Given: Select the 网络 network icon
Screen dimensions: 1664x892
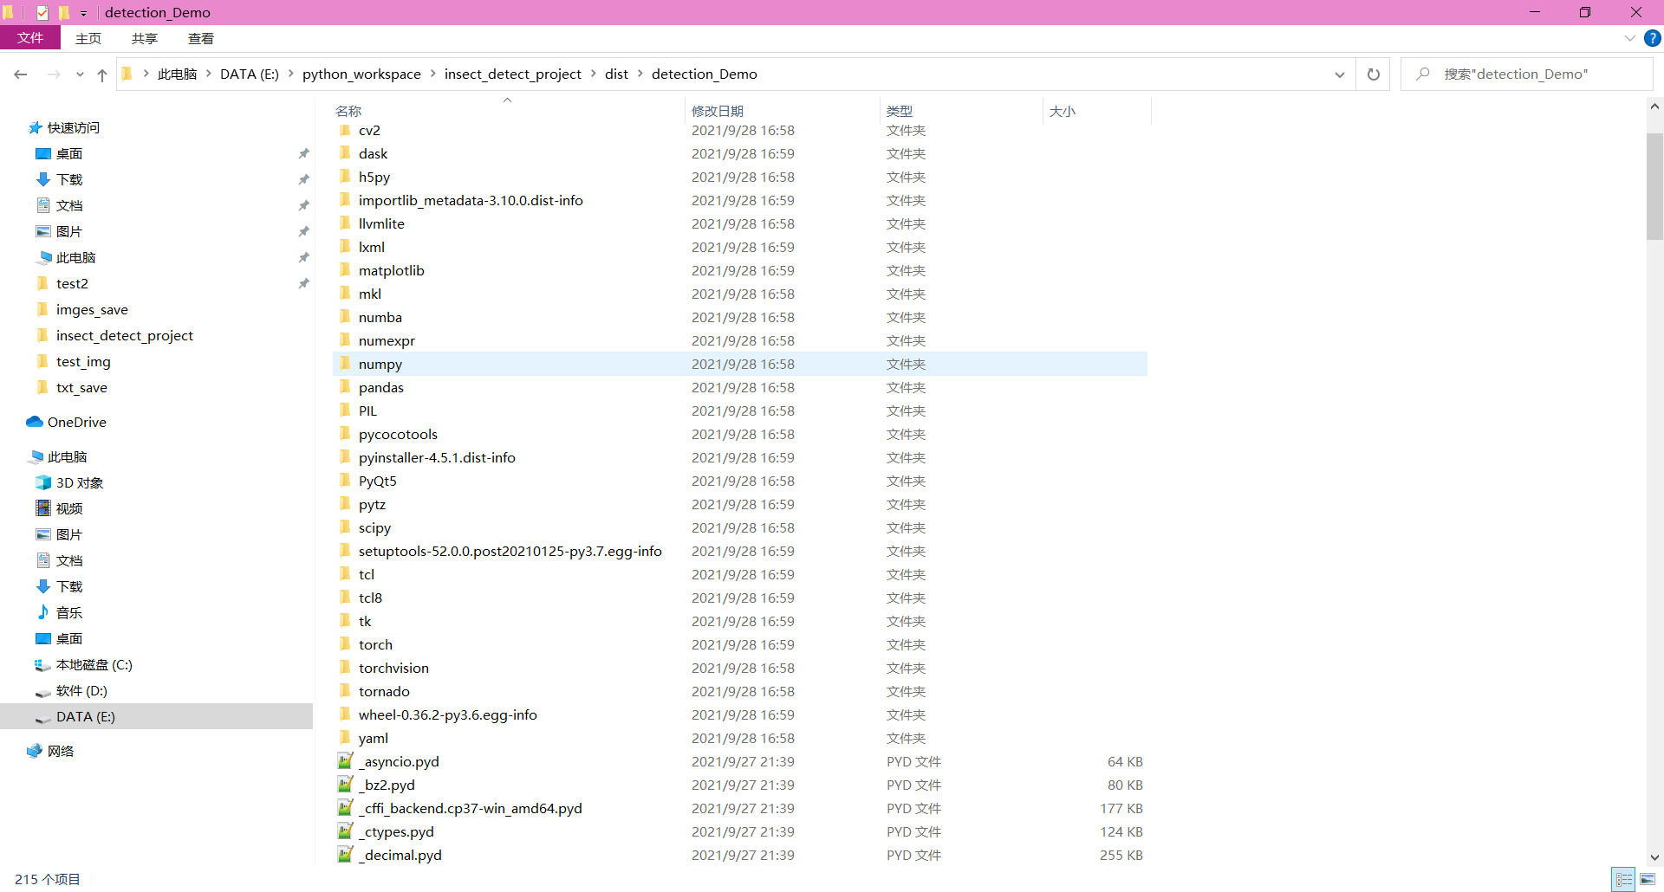Looking at the screenshot, I should coord(35,752).
